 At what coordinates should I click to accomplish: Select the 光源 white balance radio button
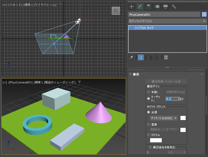coord(148,112)
